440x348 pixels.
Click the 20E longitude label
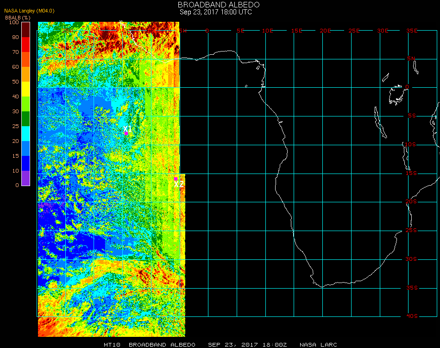[325, 31]
